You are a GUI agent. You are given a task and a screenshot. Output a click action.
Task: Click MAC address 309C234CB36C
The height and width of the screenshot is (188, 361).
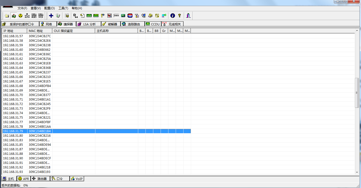point(40,54)
